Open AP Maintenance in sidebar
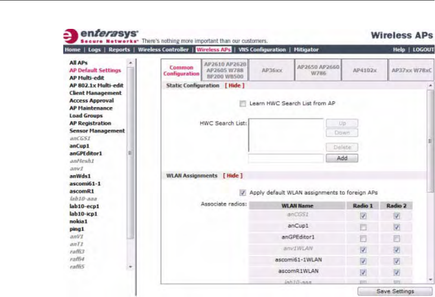The image size is (435, 297). (91, 108)
